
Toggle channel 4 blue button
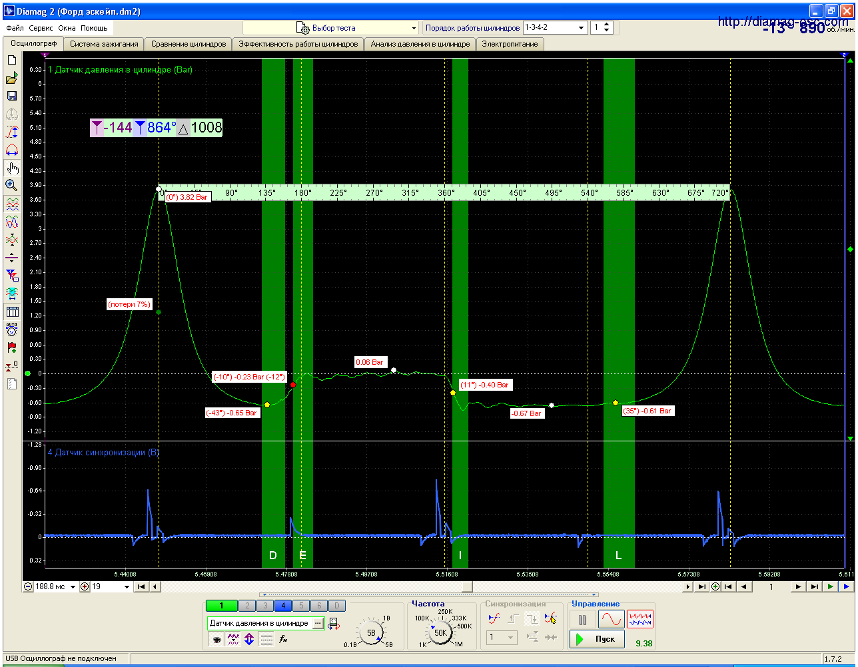point(282,605)
